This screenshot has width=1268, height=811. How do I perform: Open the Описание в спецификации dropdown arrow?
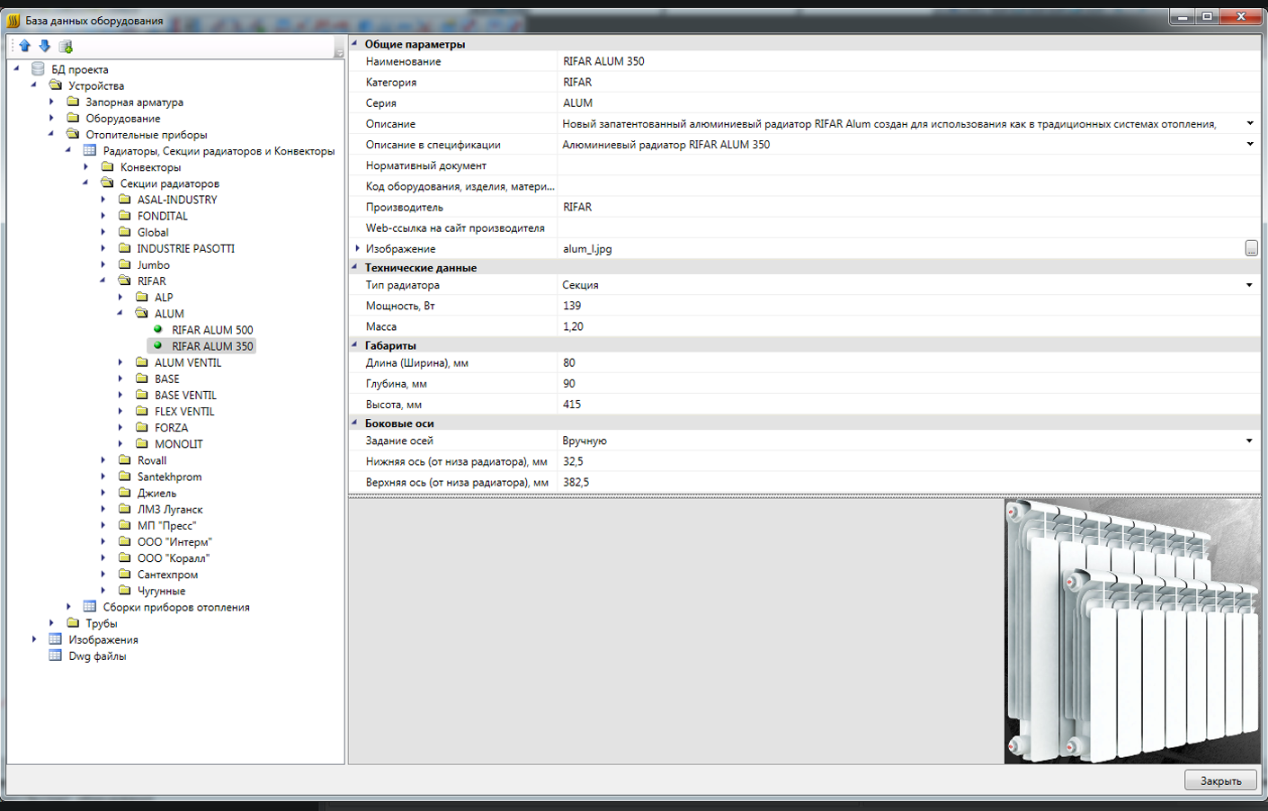point(1250,144)
